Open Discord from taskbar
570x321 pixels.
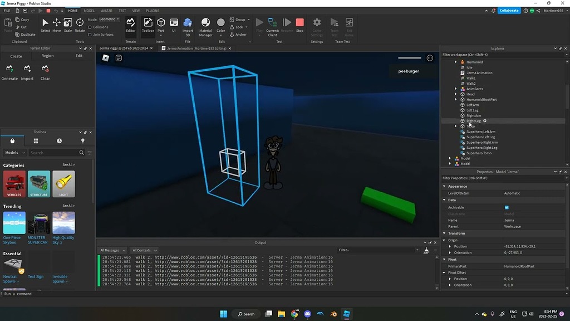(307, 314)
